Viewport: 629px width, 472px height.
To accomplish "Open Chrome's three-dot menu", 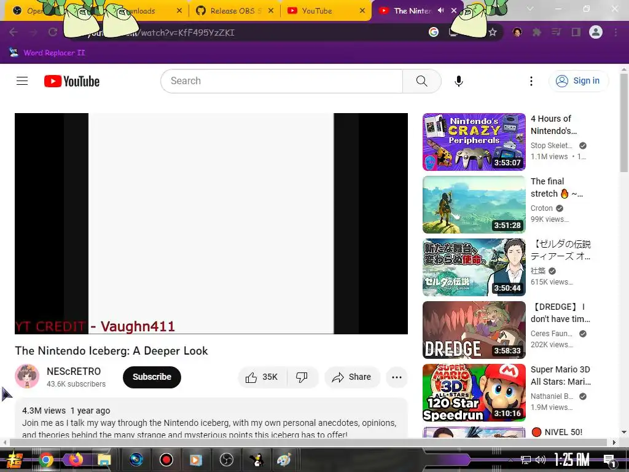I will pyautogui.click(x=615, y=32).
